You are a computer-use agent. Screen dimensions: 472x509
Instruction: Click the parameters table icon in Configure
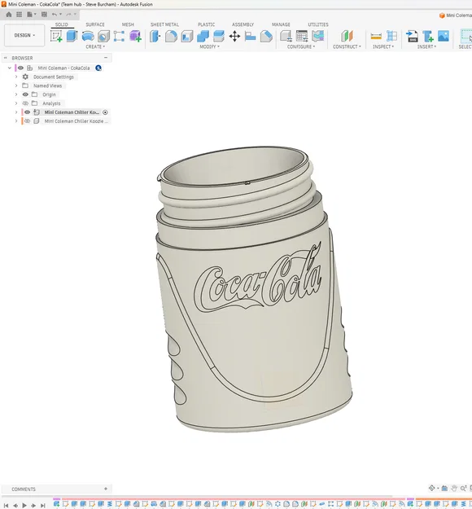pyautogui.click(x=302, y=36)
